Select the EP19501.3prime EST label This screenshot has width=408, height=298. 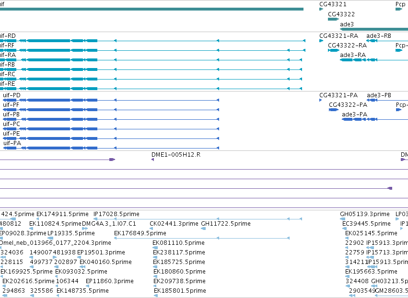[x=101, y=252]
